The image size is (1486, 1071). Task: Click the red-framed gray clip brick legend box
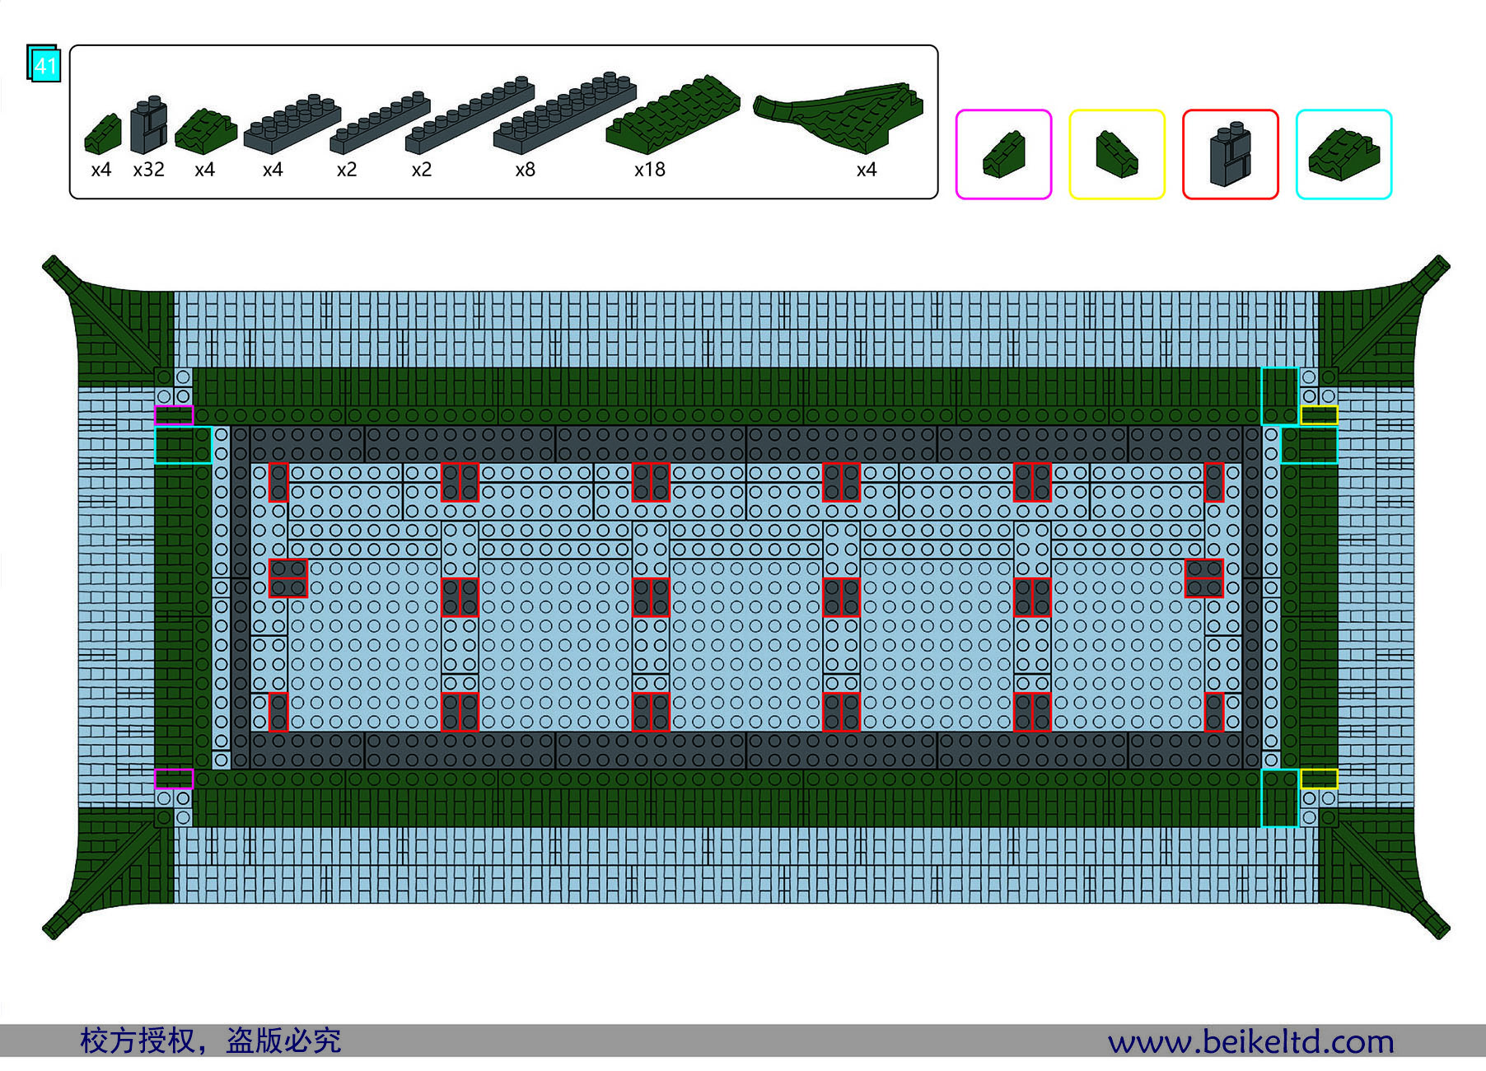pos(1231,154)
